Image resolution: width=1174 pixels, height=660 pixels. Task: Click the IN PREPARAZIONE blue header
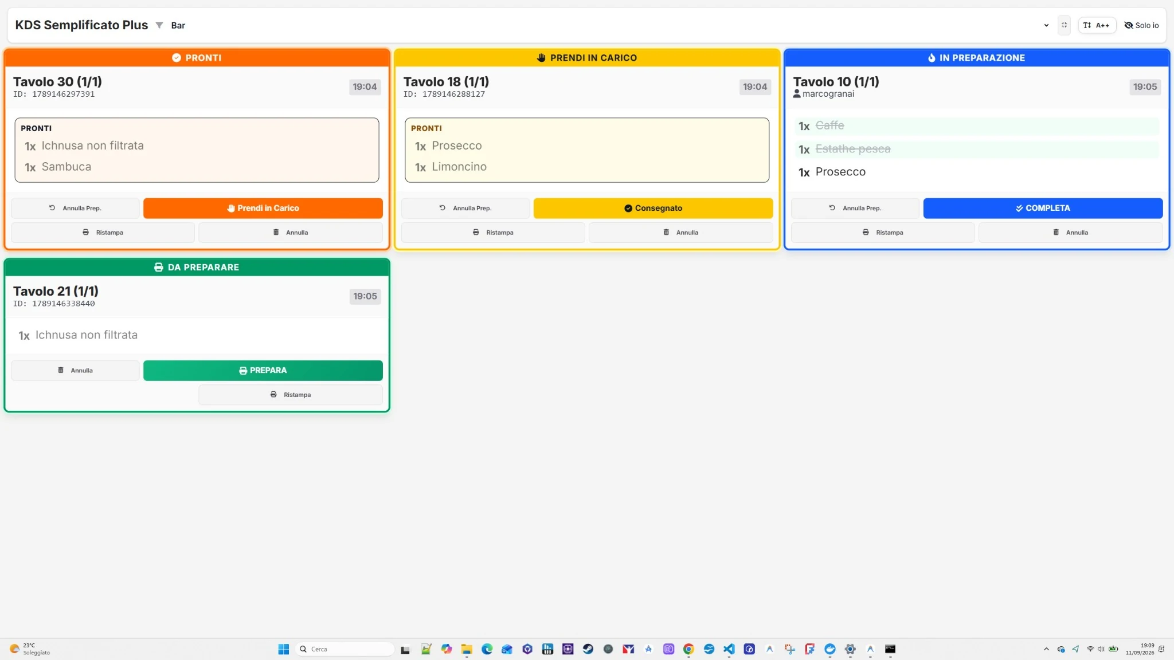(976, 58)
